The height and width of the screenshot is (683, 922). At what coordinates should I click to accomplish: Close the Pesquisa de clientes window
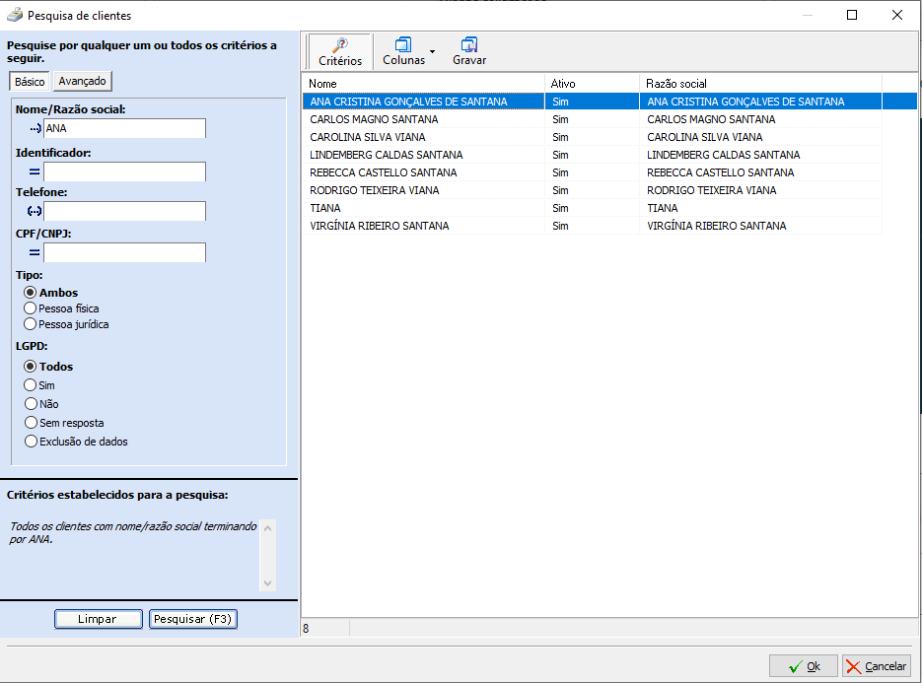pyautogui.click(x=896, y=16)
